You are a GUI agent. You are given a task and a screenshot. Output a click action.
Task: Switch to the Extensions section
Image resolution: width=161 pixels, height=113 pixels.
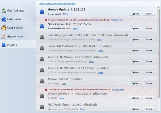tap(14, 19)
